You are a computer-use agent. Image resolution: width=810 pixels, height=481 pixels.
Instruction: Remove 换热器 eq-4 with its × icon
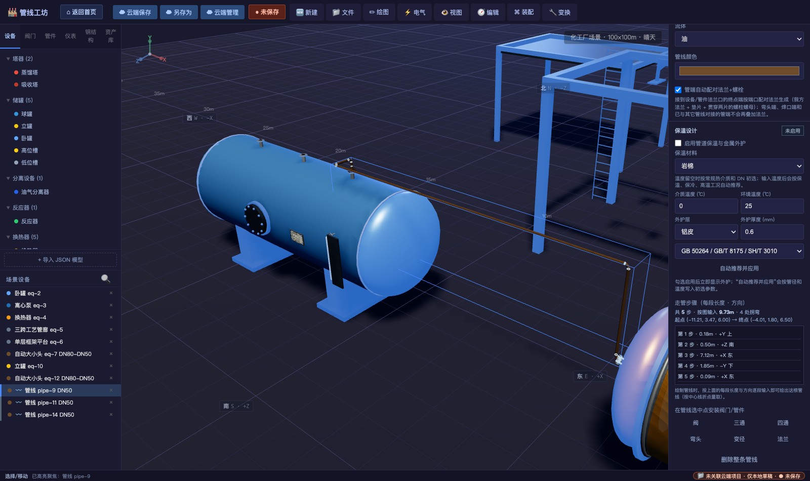[111, 317]
